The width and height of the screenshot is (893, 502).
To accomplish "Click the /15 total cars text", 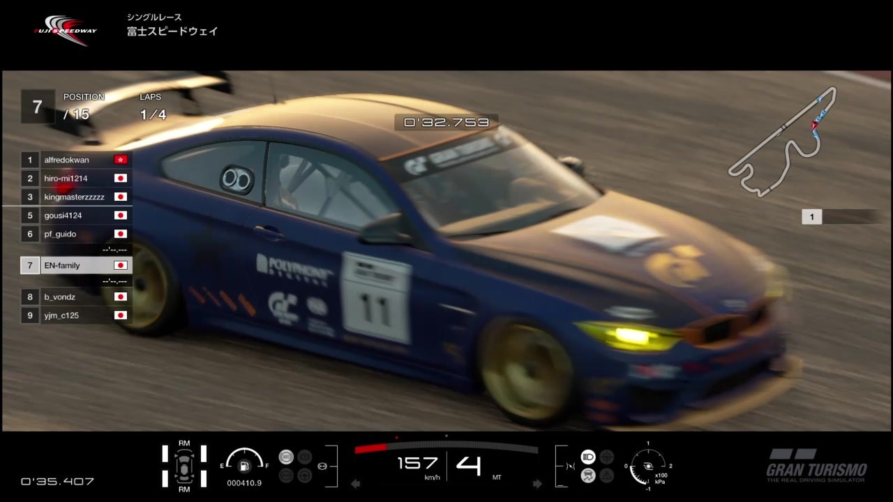I will coord(77,114).
